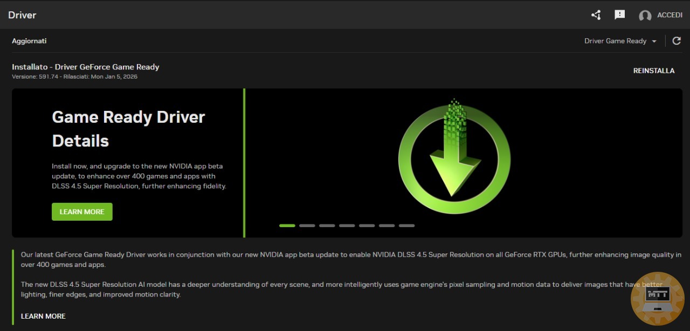Click the Driver tab title
This screenshot has width=690, height=331.
(22, 15)
